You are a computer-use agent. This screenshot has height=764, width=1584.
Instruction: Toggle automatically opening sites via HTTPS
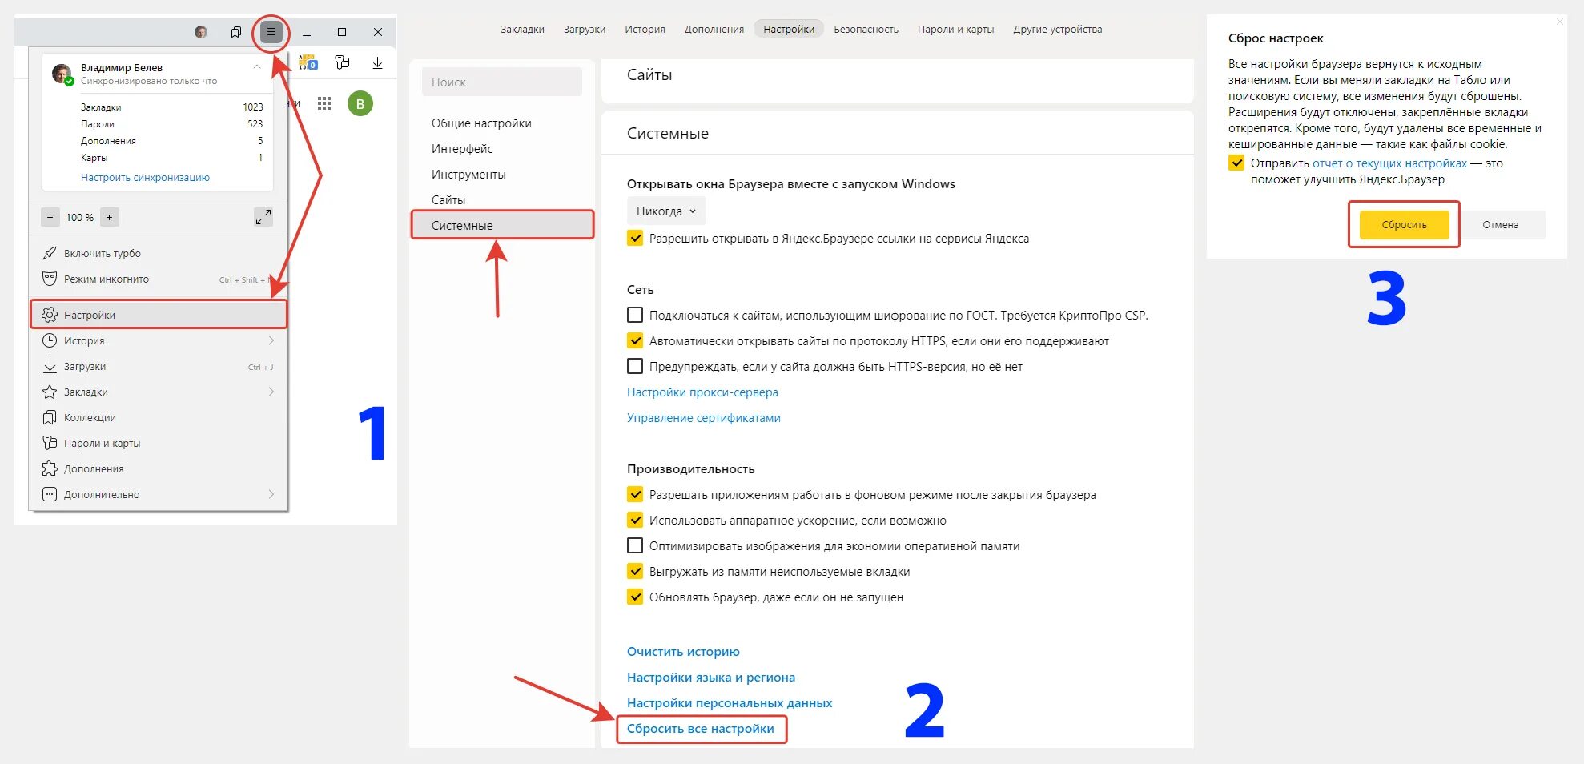[x=635, y=340]
